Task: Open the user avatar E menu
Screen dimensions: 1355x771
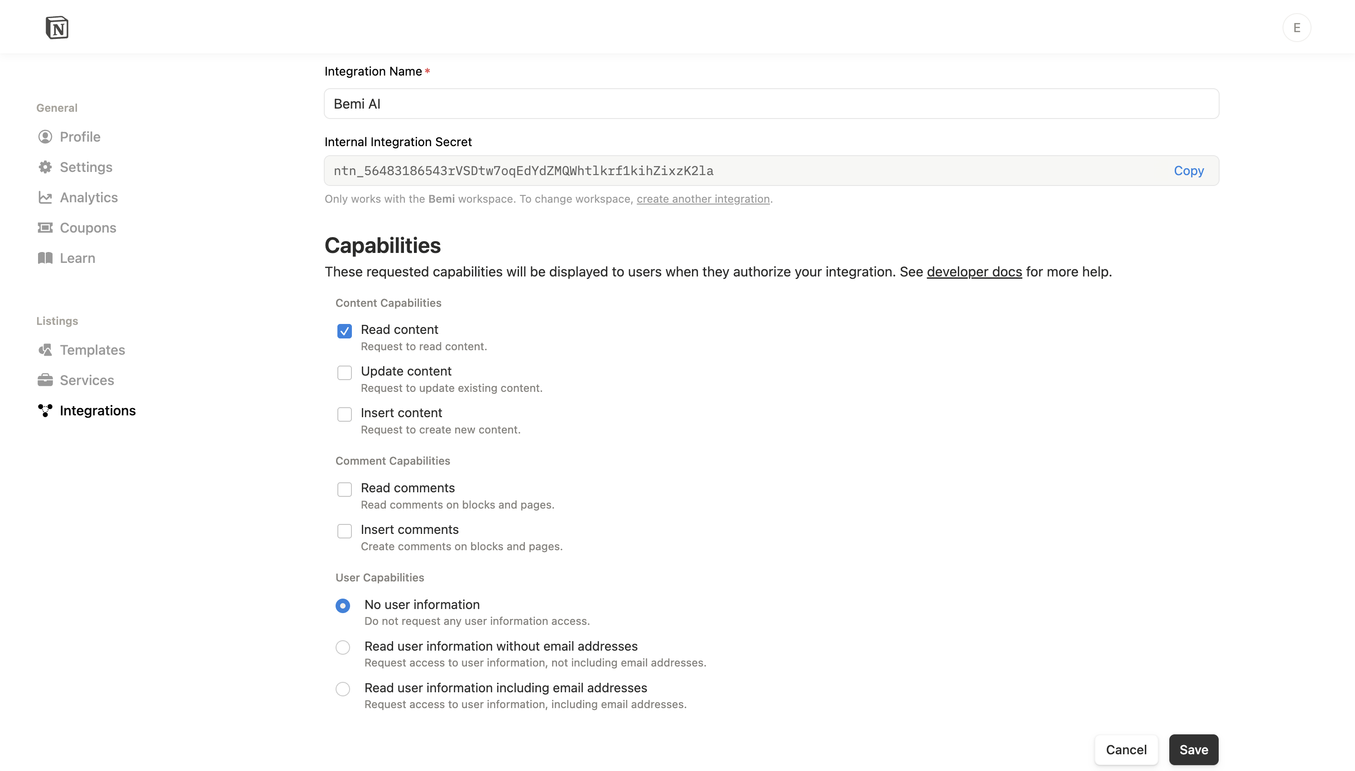Action: [1296, 28]
